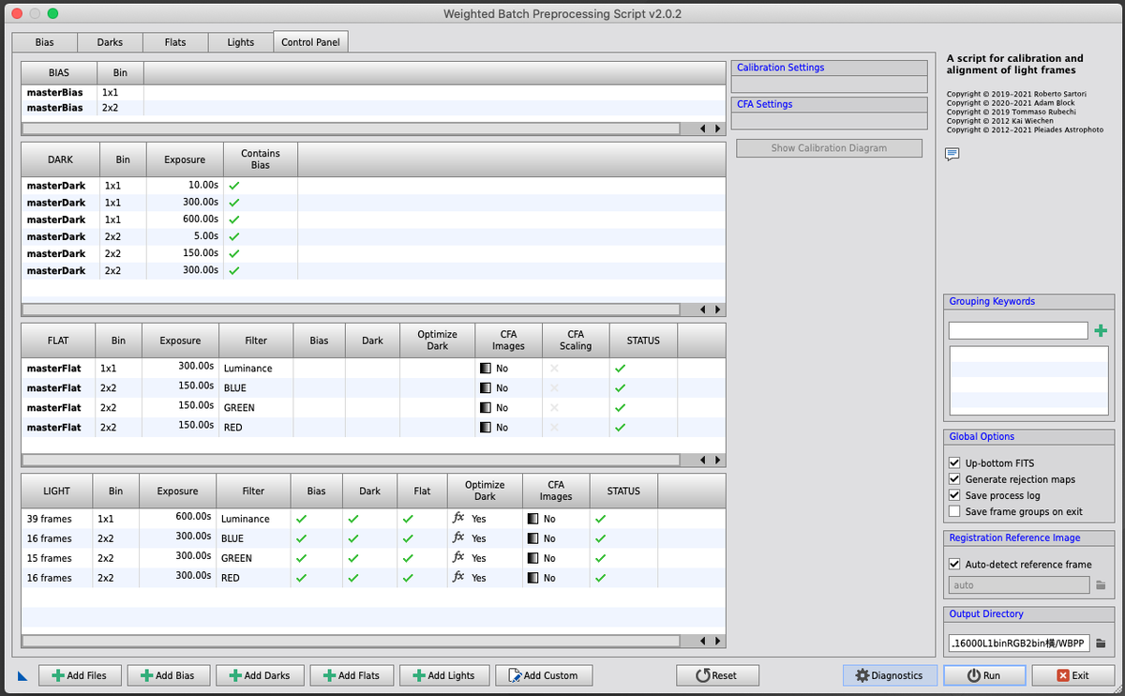
Task: Click status checkmark of 39 frames light row
Action: [600, 519]
